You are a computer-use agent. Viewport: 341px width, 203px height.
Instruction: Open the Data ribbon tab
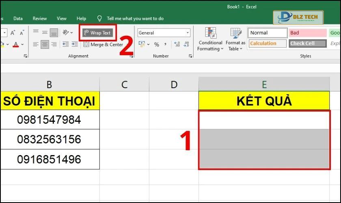pos(18,19)
